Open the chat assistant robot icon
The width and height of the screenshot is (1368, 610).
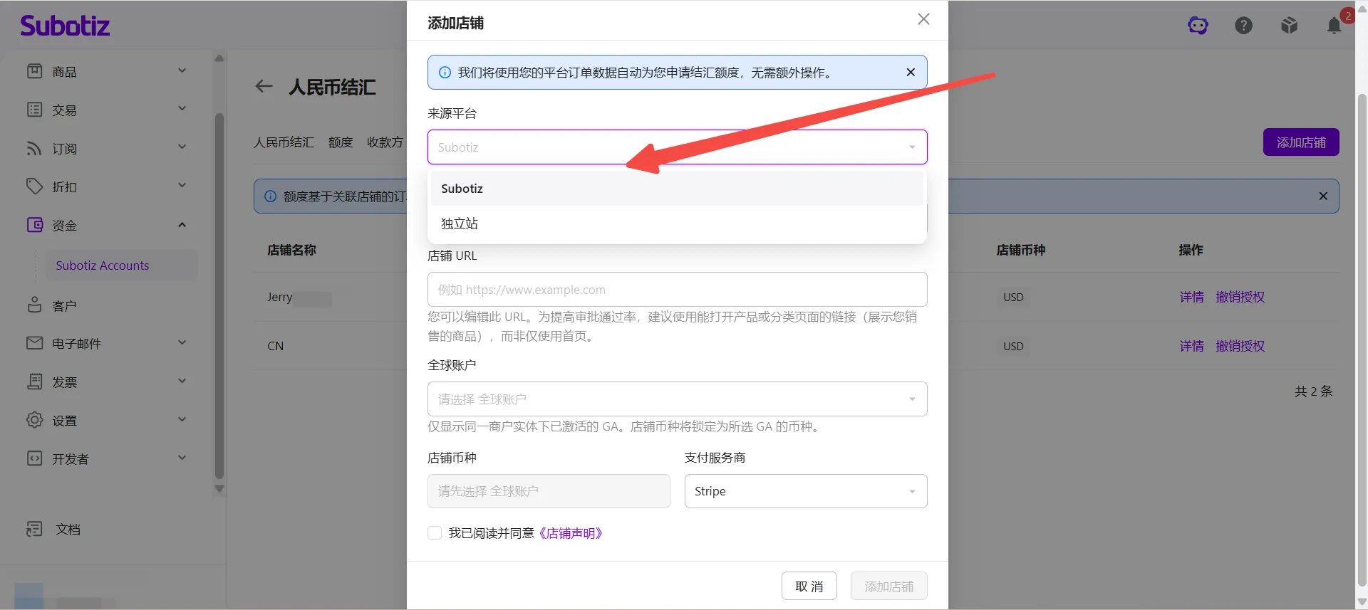(x=1198, y=26)
